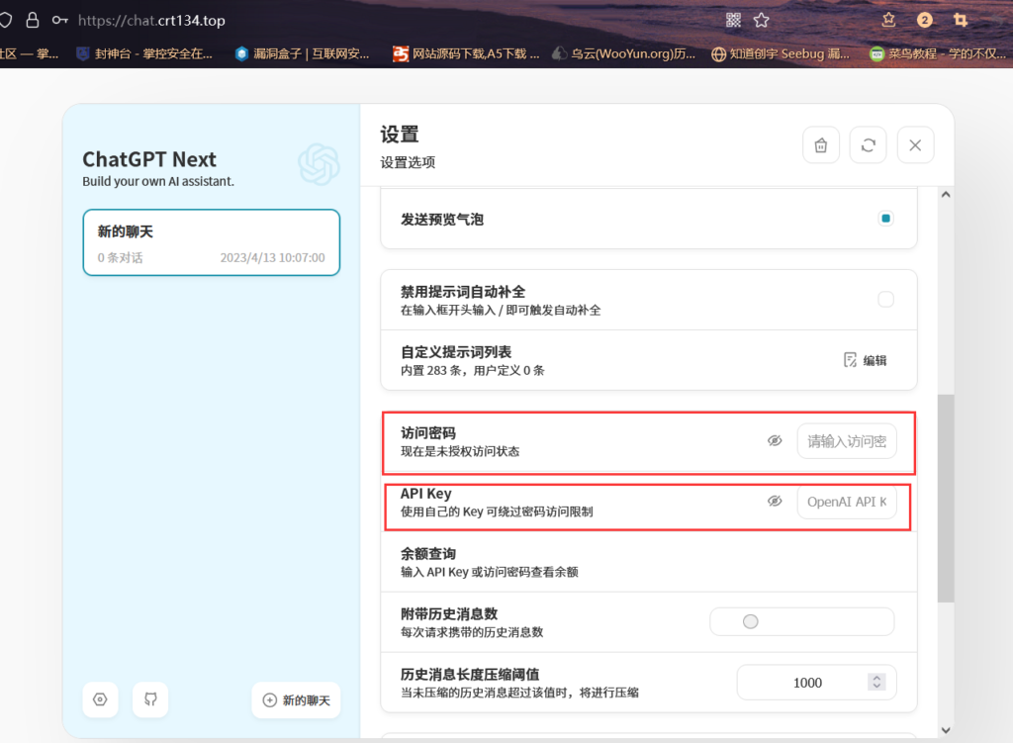Open settings via hexagon icon in sidebar
This screenshot has height=743, width=1013.
(x=100, y=699)
